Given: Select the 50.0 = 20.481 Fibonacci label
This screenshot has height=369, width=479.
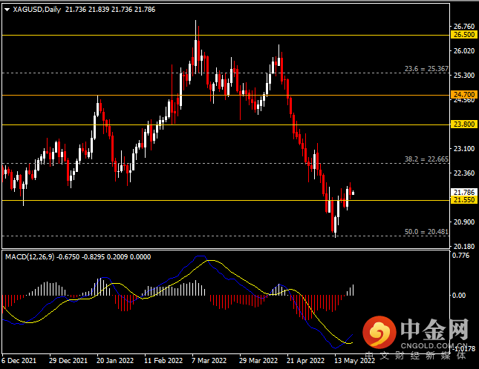Looking at the screenshot, I should (426, 232).
